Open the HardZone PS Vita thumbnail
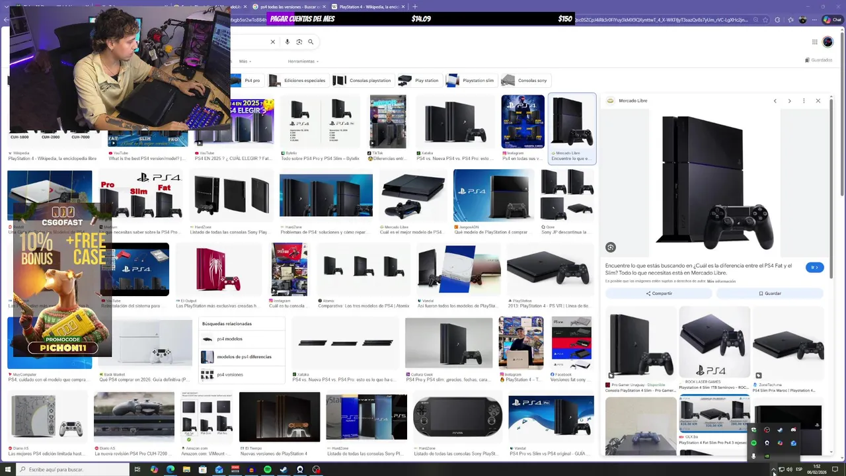Image resolution: width=846 pixels, height=476 pixels. [x=457, y=418]
